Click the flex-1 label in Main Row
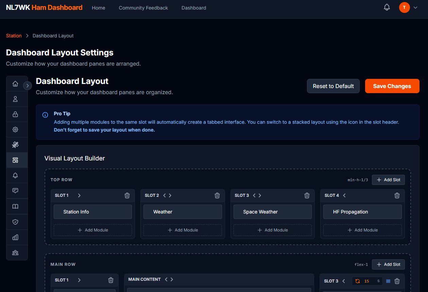This screenshot has height=292, width=428. [x=361, y=264]
